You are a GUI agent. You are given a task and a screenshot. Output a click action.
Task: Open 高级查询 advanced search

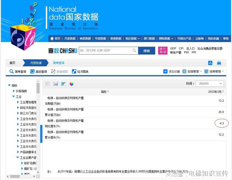point(38,72)
